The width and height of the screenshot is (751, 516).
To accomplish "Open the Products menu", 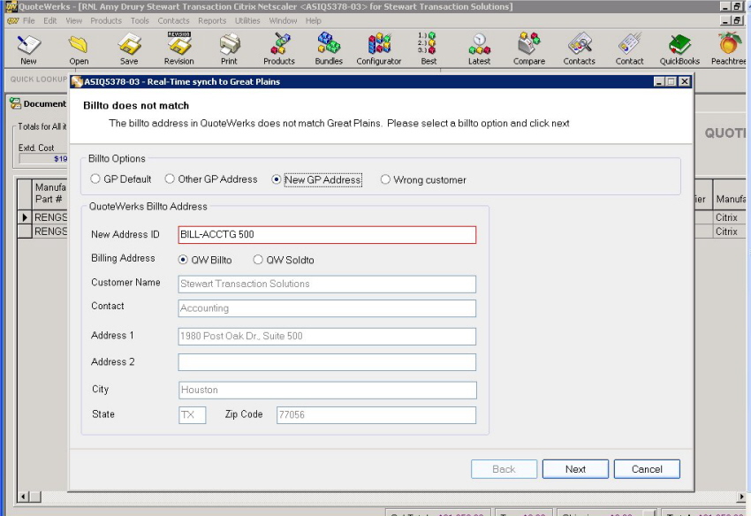I will pos(106,20).
